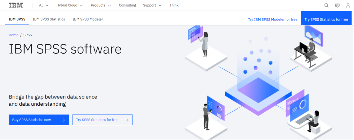354x140 pixels.
Task: Open the search magnifier icon
Action: 326,6
